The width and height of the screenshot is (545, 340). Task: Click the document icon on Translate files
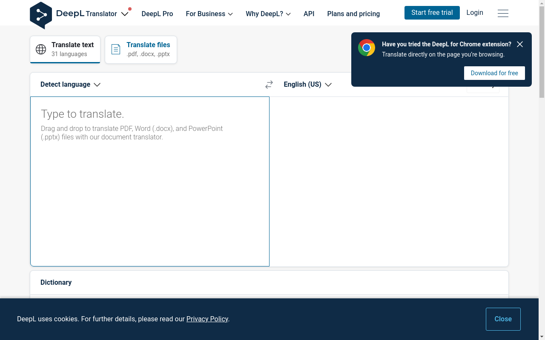[x=116, y=49]
